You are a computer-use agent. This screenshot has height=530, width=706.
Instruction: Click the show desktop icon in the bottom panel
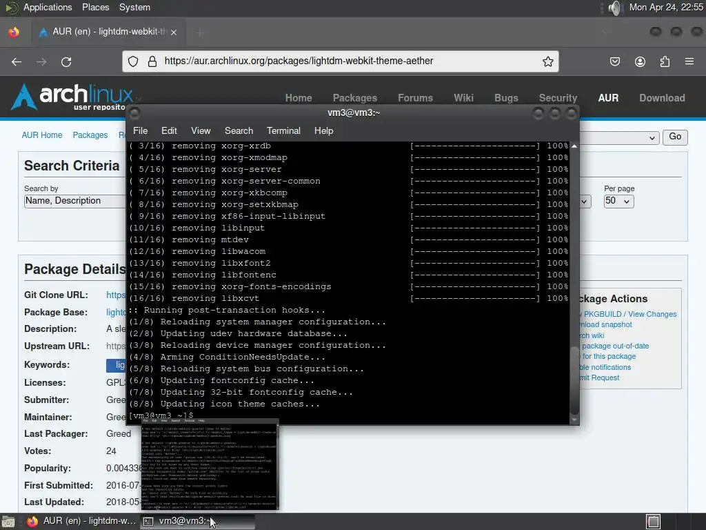pos(8,522)
